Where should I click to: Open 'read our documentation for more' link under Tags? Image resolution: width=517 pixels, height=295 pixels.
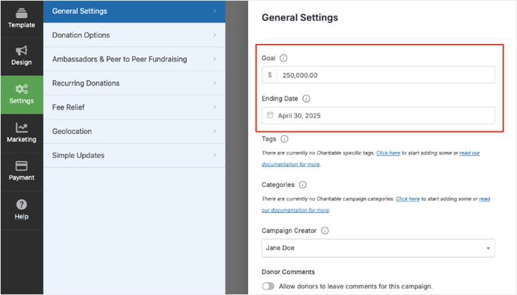point(290,164)
